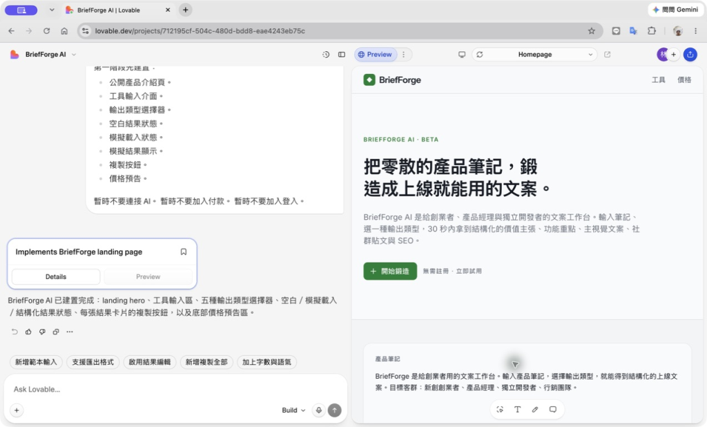Expand the BriefForge AI project dropdown
This screenshot has height=427, width=707.
point(74,55)
